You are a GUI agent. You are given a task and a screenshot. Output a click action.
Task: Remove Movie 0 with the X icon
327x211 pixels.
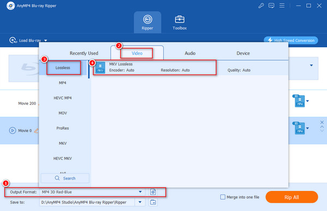(322, 122)
